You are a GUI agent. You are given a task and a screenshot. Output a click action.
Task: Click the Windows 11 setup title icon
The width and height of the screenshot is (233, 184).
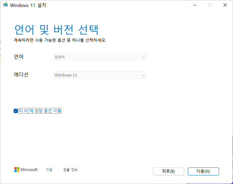(x=6, y=5)
